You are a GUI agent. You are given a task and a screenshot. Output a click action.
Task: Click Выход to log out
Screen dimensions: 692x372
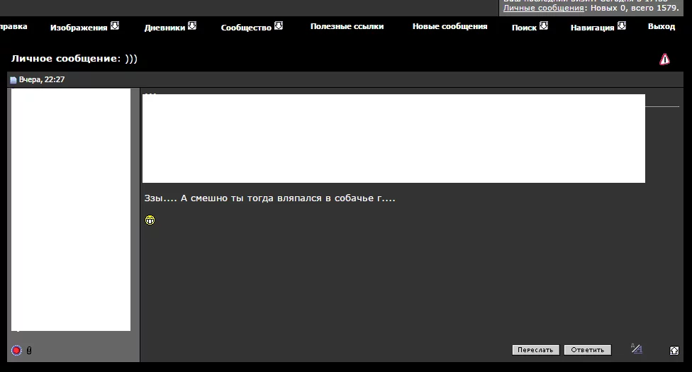click(x=661, y=26)
